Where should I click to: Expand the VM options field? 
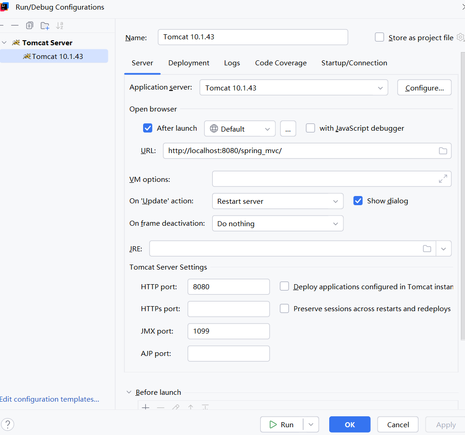[x=443, y=179]
